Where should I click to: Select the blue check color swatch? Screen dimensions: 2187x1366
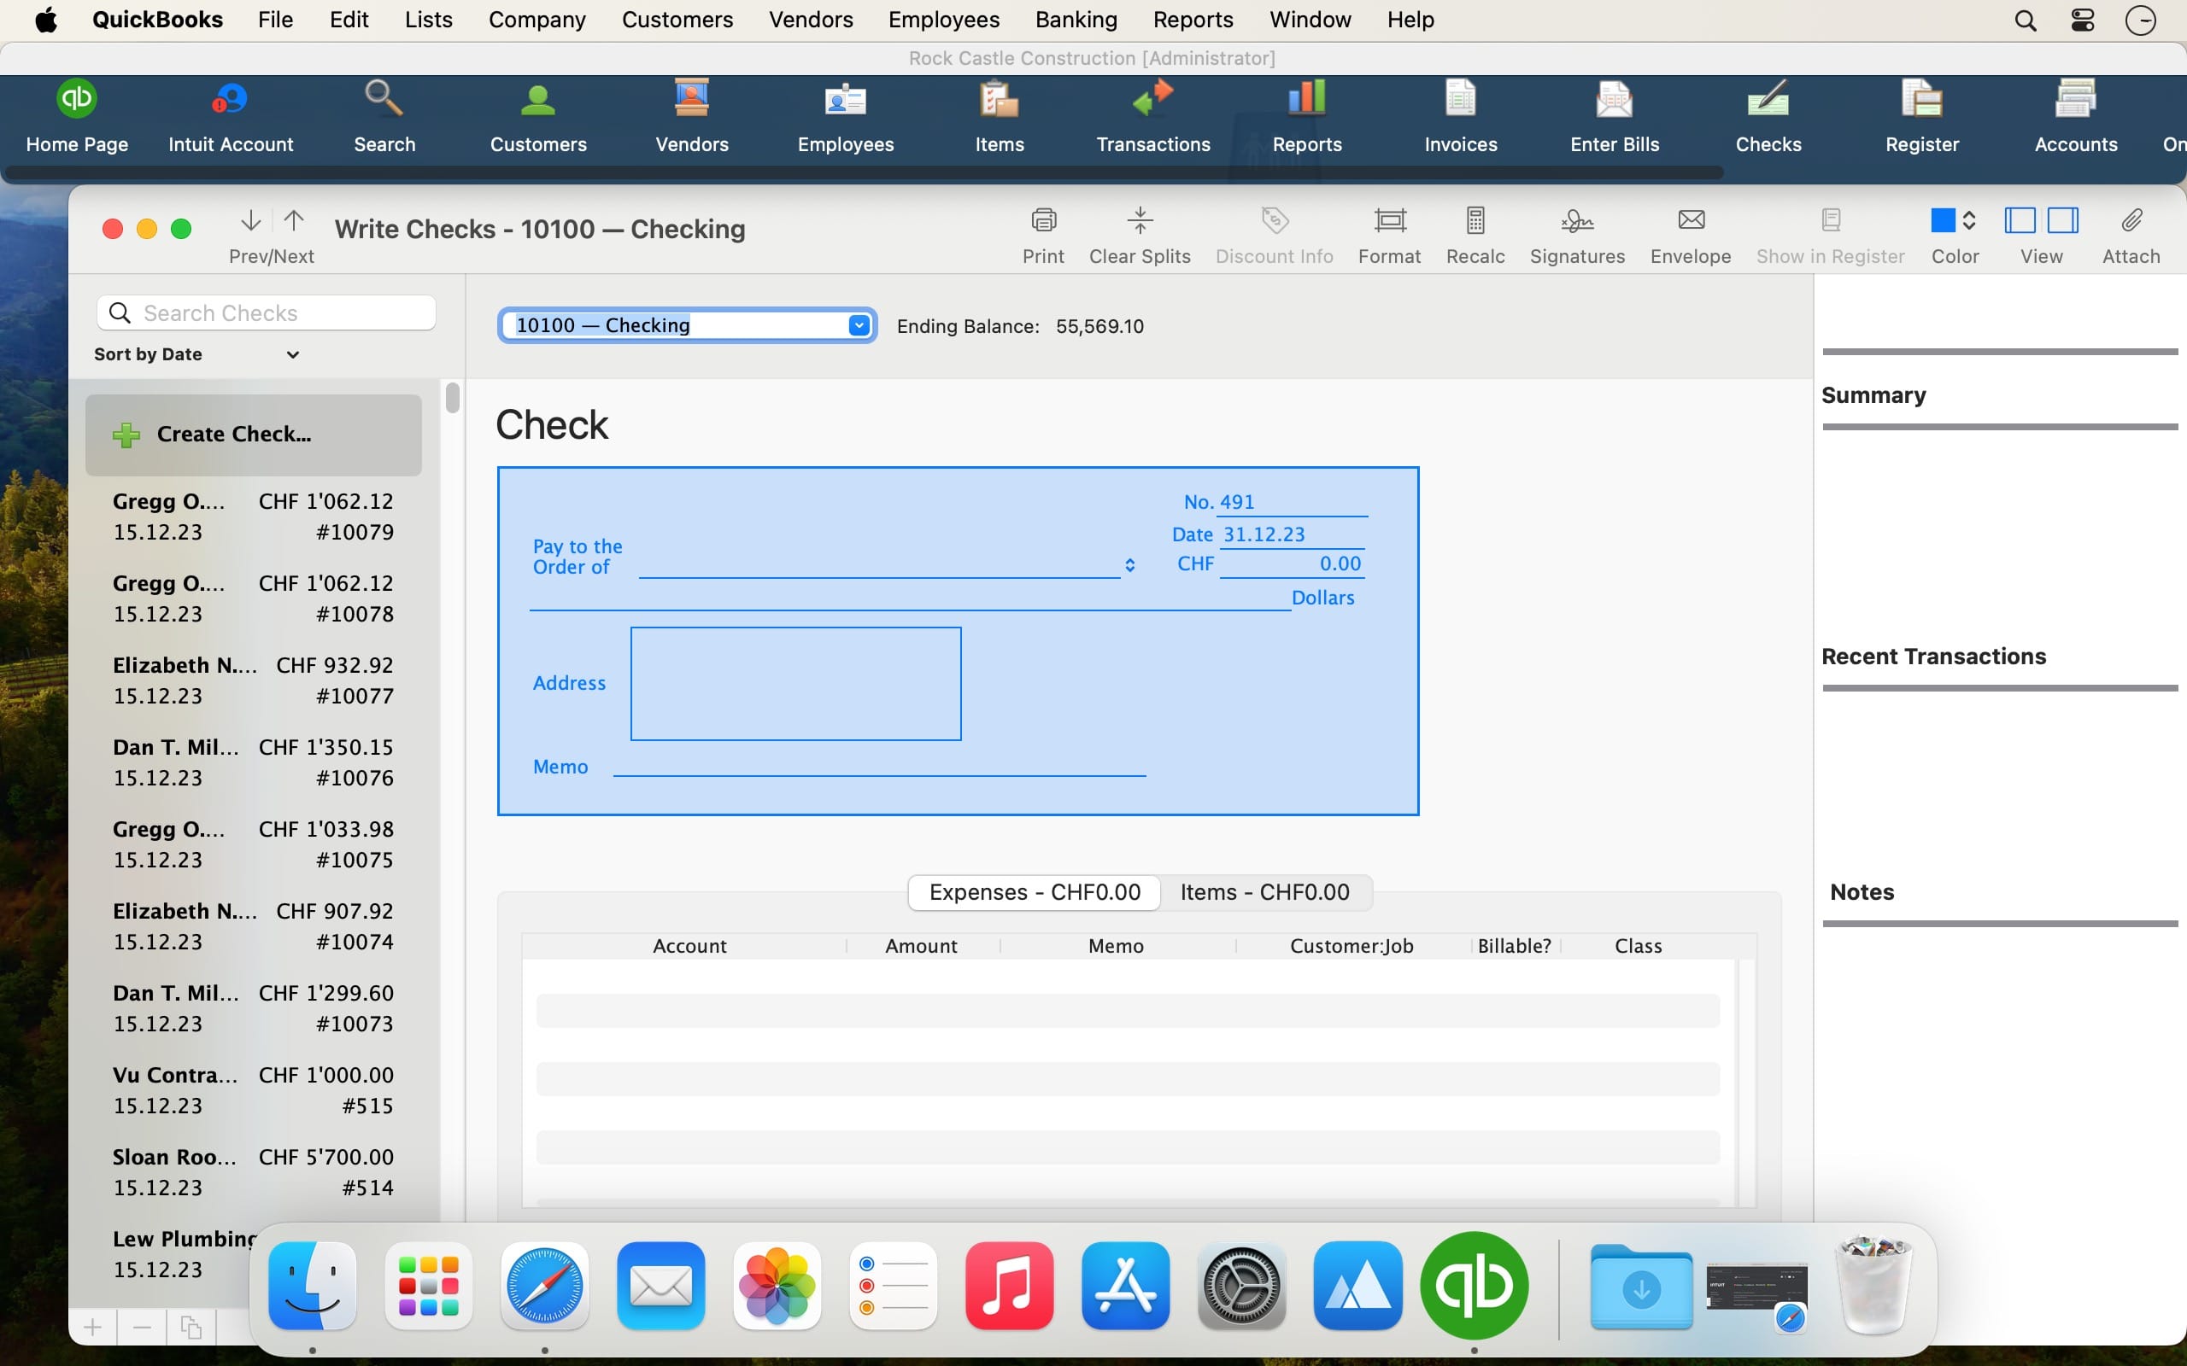tap(1942, 220)
